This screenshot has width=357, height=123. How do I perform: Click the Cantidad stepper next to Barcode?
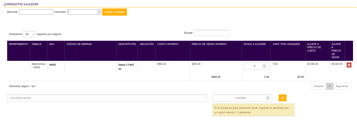pyautogui.click(x=99, y=12)
